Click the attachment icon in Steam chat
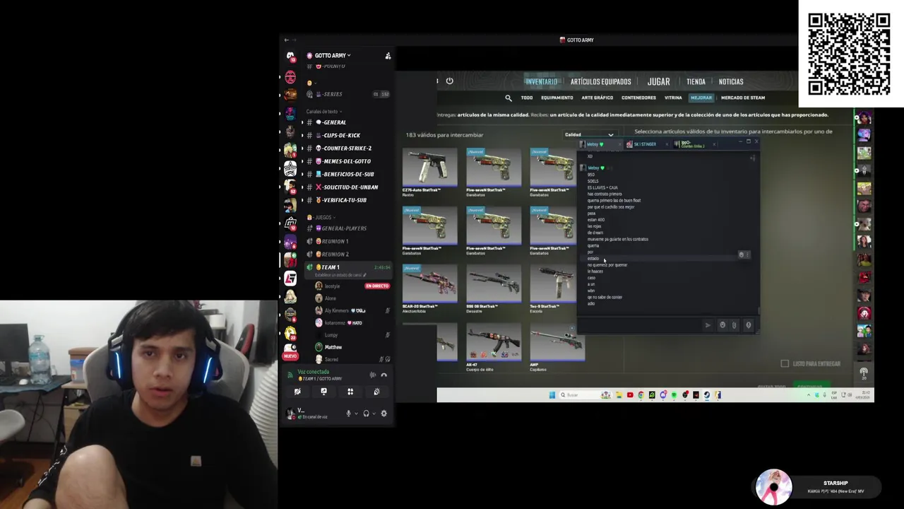This screenshot has height=509, width=904. (734, 325)
